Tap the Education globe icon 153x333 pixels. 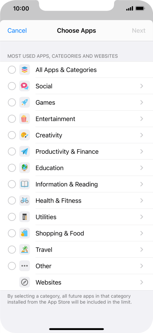click(24, 168)
